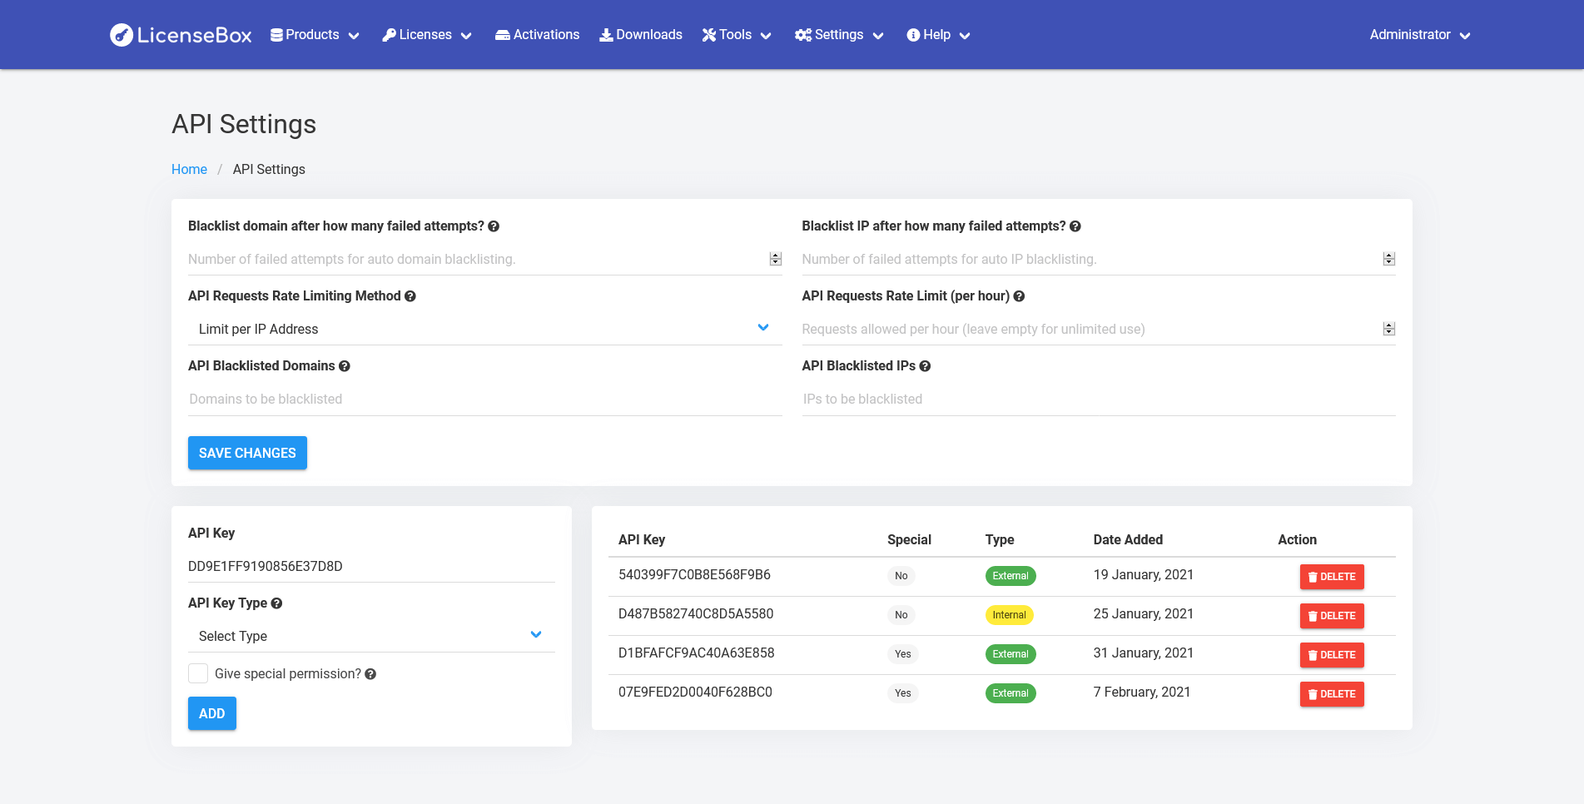Click the ADD button to add API key
1584x804 pixels.
(212, 713)
